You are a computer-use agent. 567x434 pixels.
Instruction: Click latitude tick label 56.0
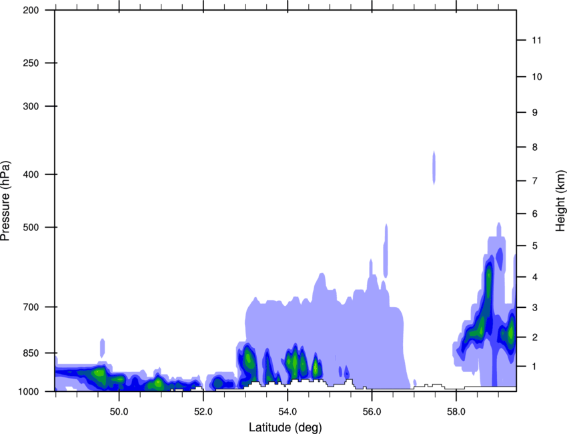(x=372, y=412)
